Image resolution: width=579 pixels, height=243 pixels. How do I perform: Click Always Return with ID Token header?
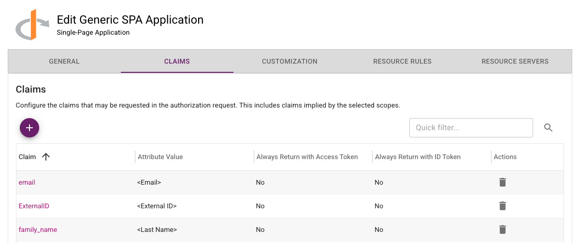coord(418,157)
